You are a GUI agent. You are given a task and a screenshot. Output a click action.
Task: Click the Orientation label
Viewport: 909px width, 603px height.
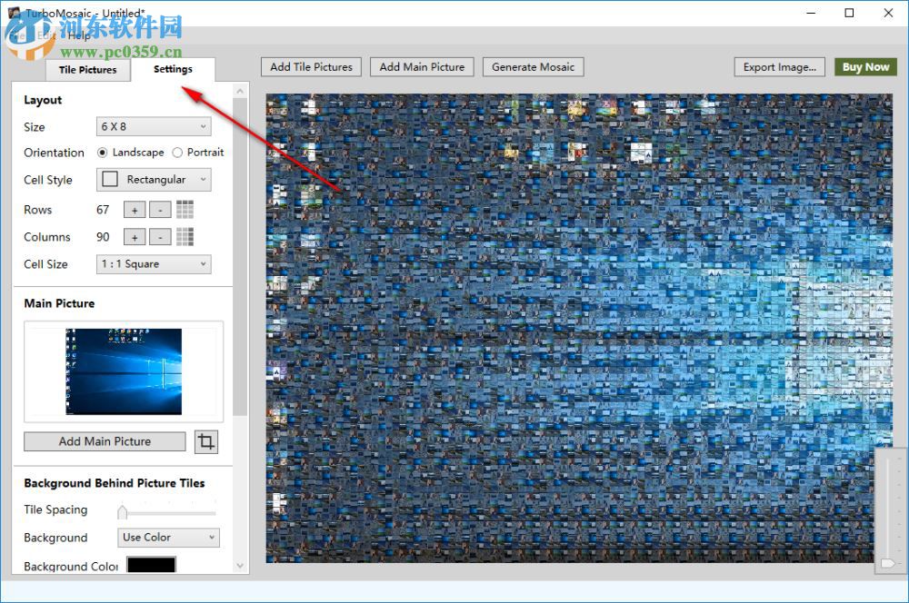[54, 153]
